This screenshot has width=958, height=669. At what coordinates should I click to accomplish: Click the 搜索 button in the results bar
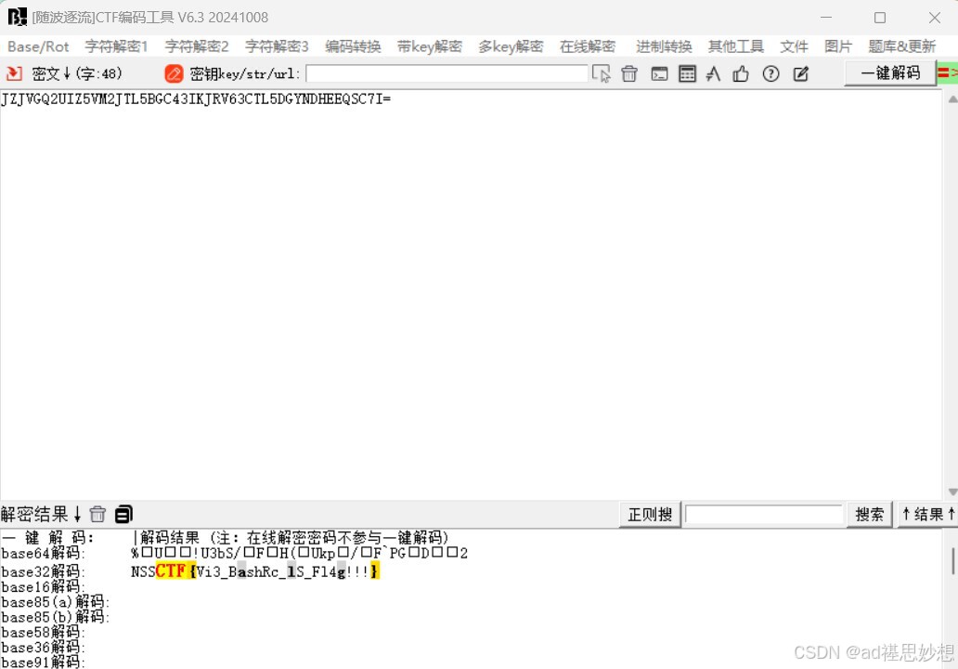coord(869,514)
